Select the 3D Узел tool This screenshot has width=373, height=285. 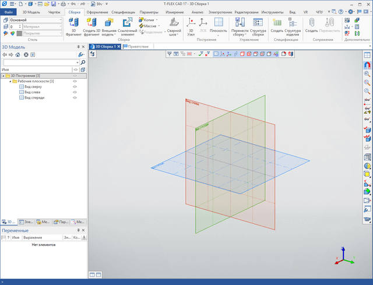[x=191, y=26]
